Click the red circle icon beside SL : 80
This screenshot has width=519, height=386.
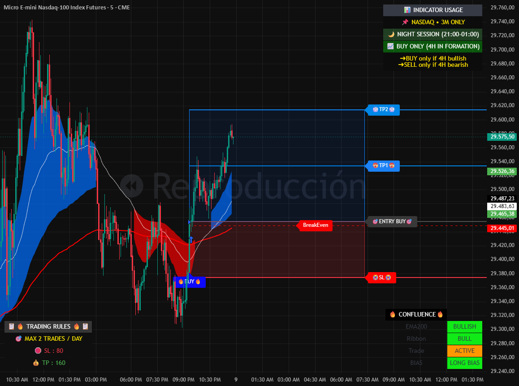38,351
